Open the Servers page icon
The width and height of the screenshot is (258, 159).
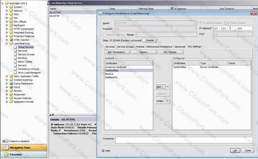click(15, 65)
